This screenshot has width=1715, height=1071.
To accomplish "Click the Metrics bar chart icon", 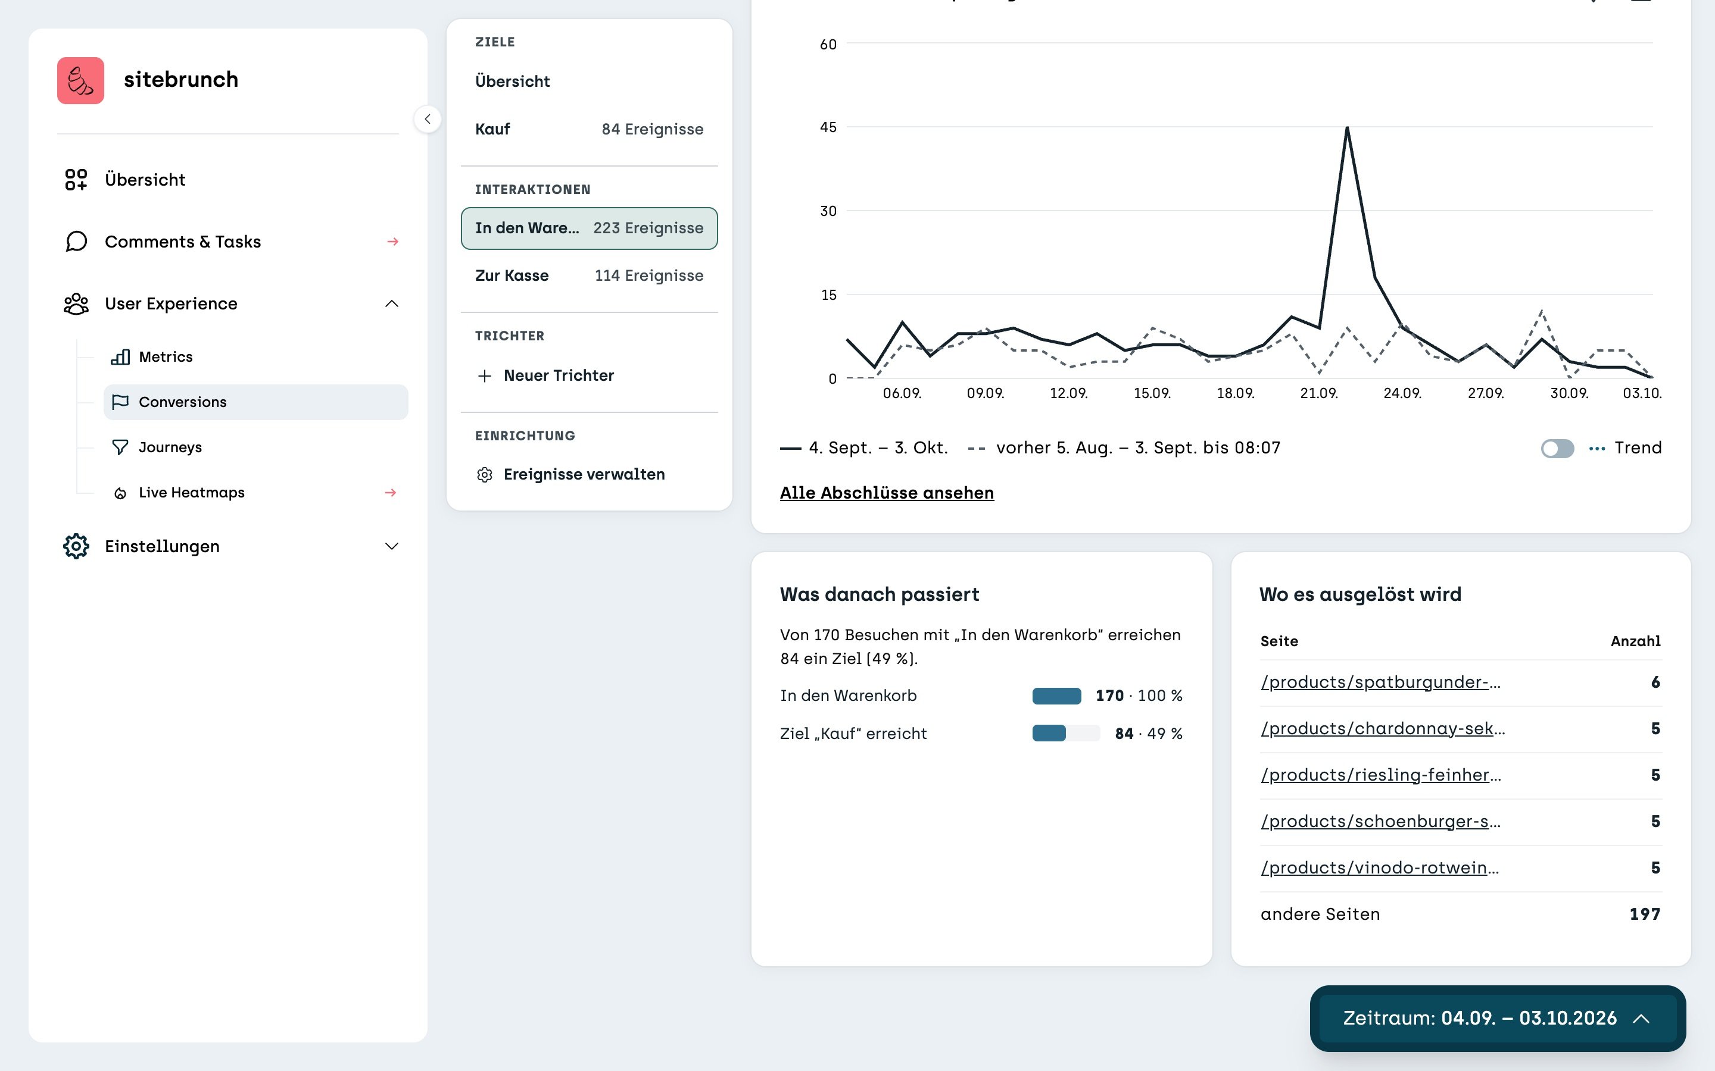I will coord(120,357).
